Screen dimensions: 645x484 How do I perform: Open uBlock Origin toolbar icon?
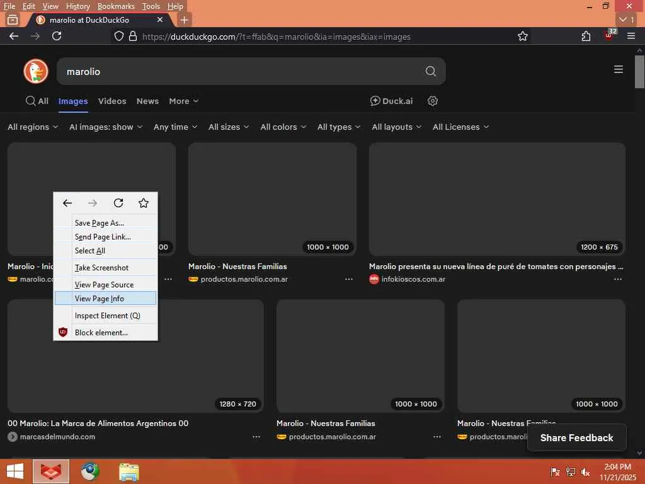click(610, 35)
